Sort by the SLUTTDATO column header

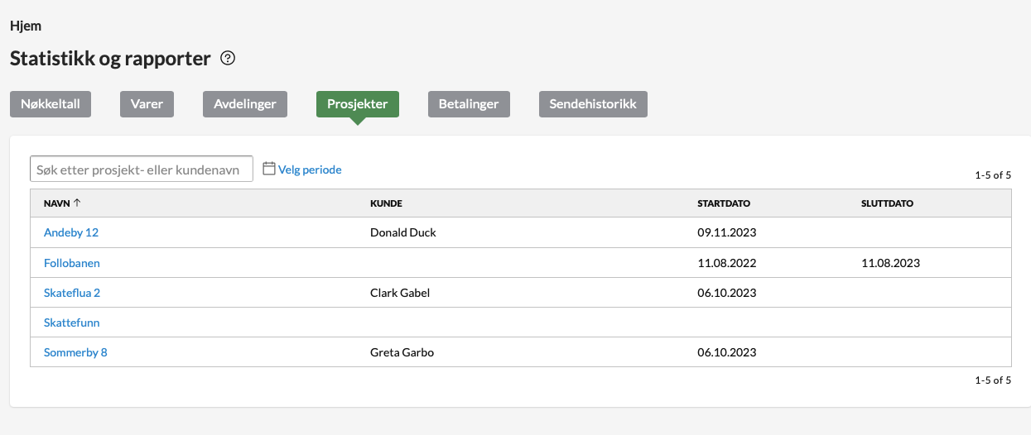pyautogui.click(x=887, y=203)
